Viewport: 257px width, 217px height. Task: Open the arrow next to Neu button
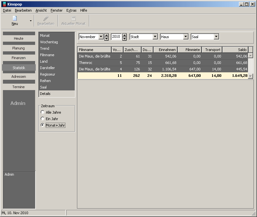31,21
